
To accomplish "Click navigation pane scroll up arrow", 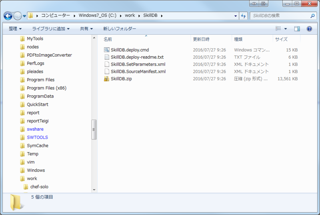I will (x=94, y=38).
